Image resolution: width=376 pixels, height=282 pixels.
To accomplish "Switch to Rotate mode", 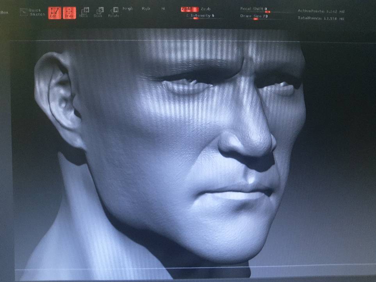I will tap(114, 12).
